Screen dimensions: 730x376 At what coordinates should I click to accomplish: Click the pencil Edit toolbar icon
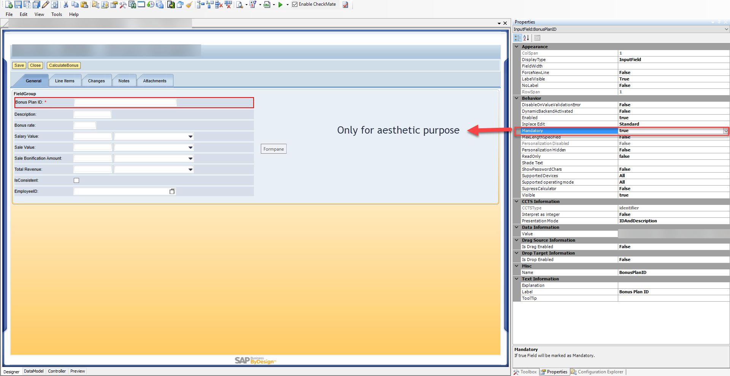45,5
